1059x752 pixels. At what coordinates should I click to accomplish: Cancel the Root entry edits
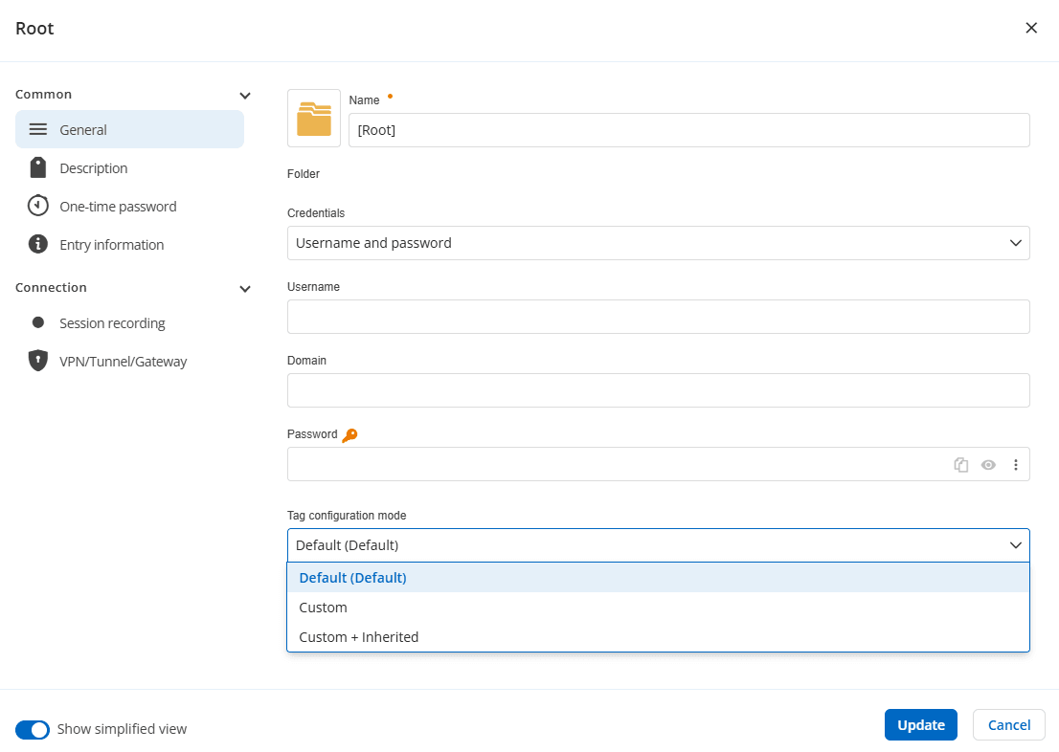1008,724
